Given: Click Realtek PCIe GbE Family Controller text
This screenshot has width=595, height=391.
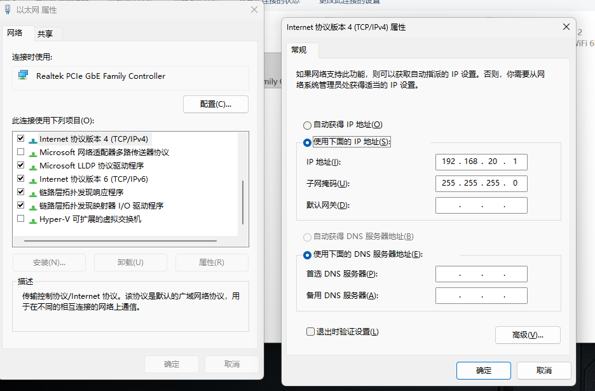Looking at the screenshot, I should click(100, 76).
